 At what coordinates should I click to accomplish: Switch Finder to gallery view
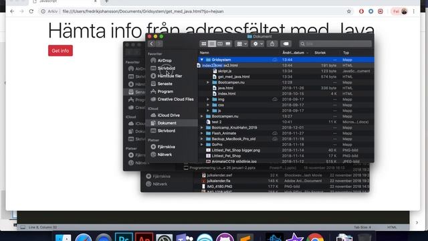tap(228, 44)
